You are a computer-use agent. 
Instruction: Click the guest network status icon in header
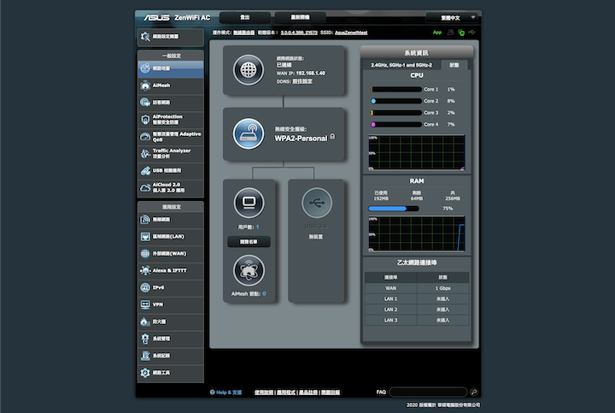pos(450,32)
